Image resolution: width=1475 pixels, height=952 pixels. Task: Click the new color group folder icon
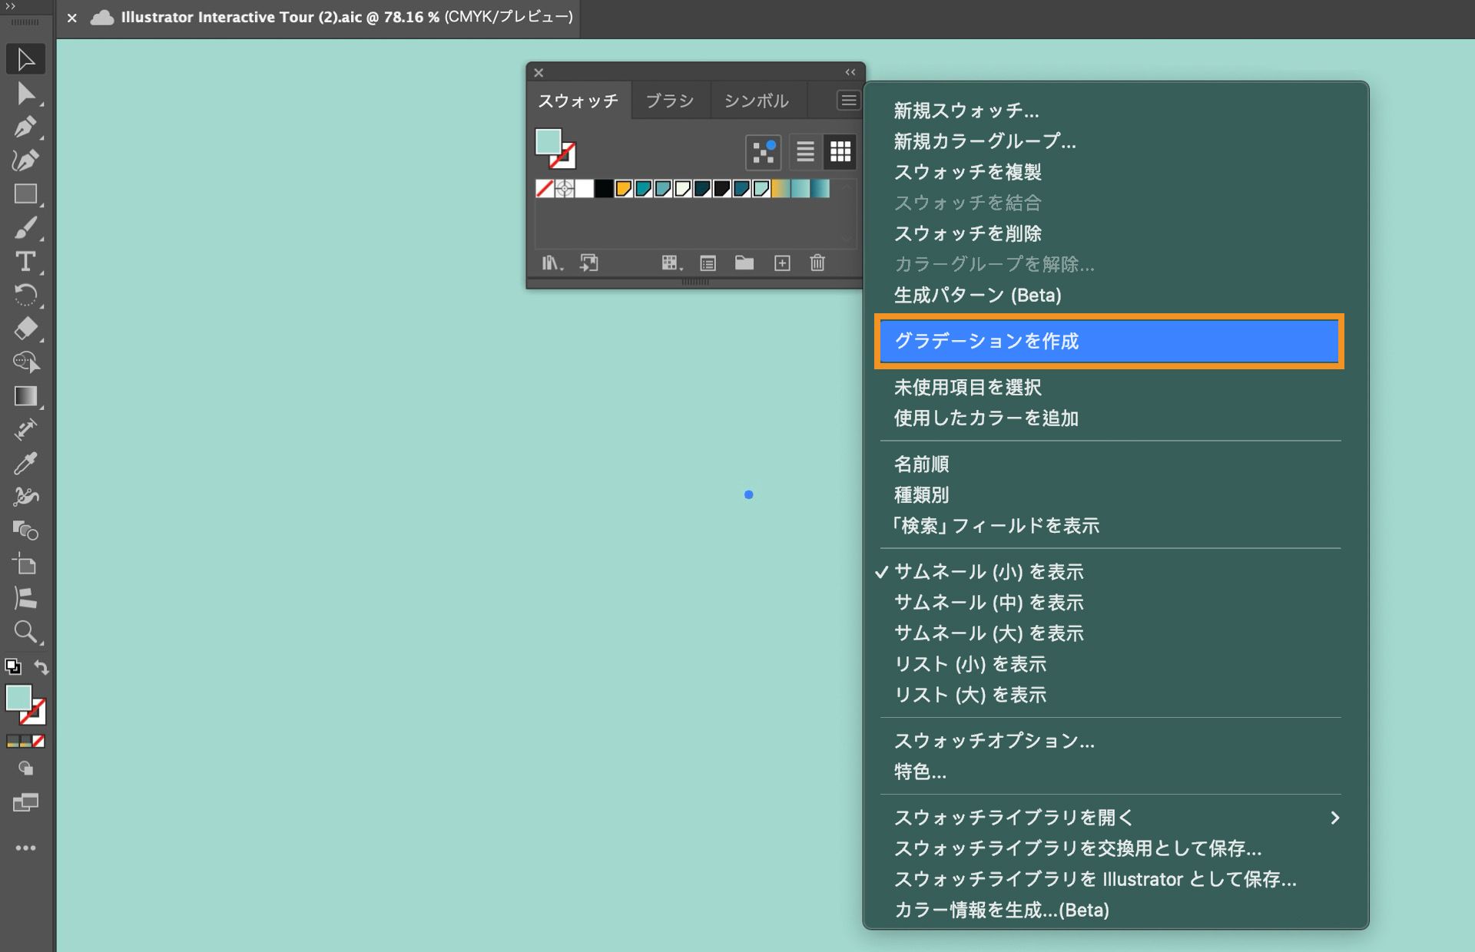click(x=744, y=263)
